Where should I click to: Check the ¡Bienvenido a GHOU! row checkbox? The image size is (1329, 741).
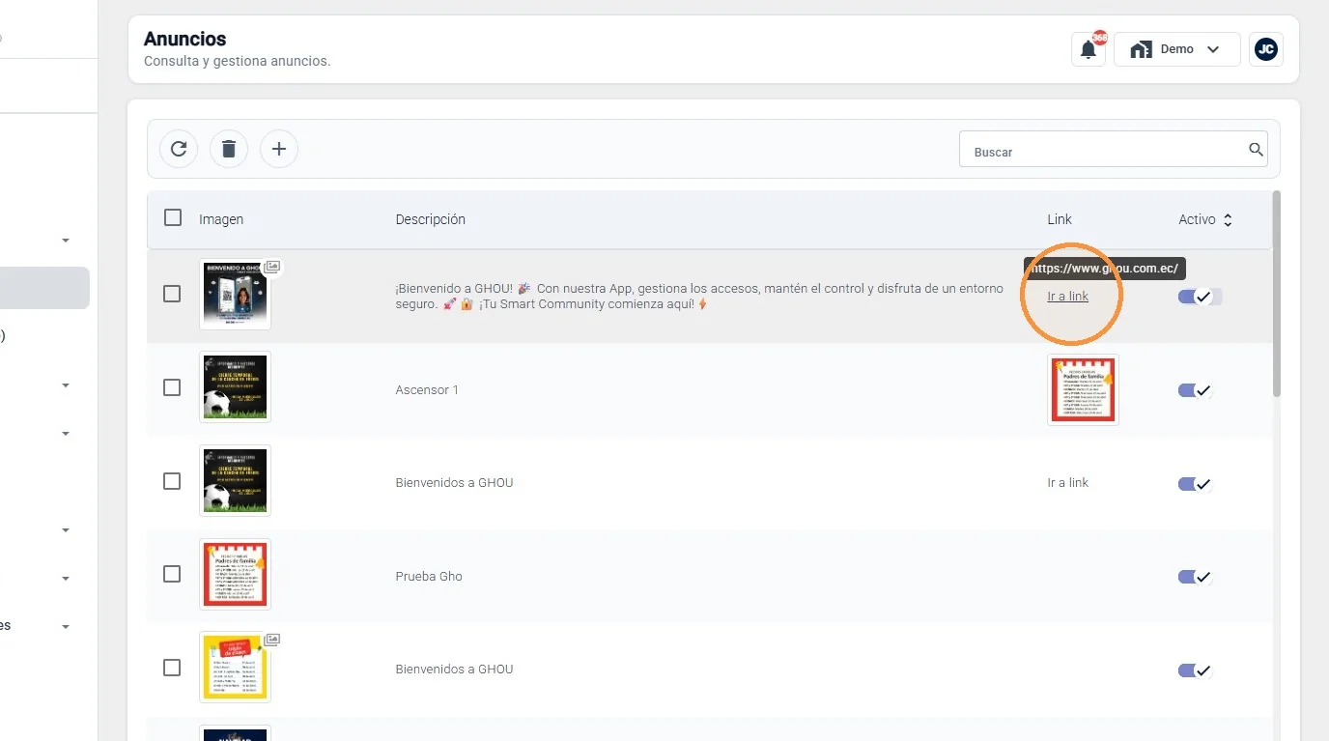tap(172, 294)
